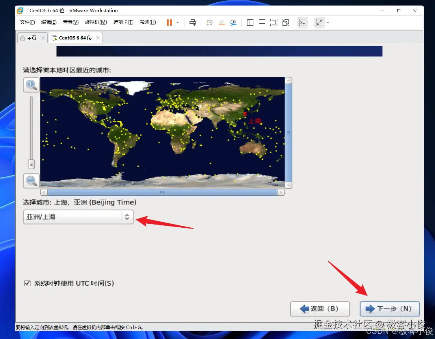435x339 pixels.
Task: Zoom in on the timezone map
Action: [x=32, y=85]
